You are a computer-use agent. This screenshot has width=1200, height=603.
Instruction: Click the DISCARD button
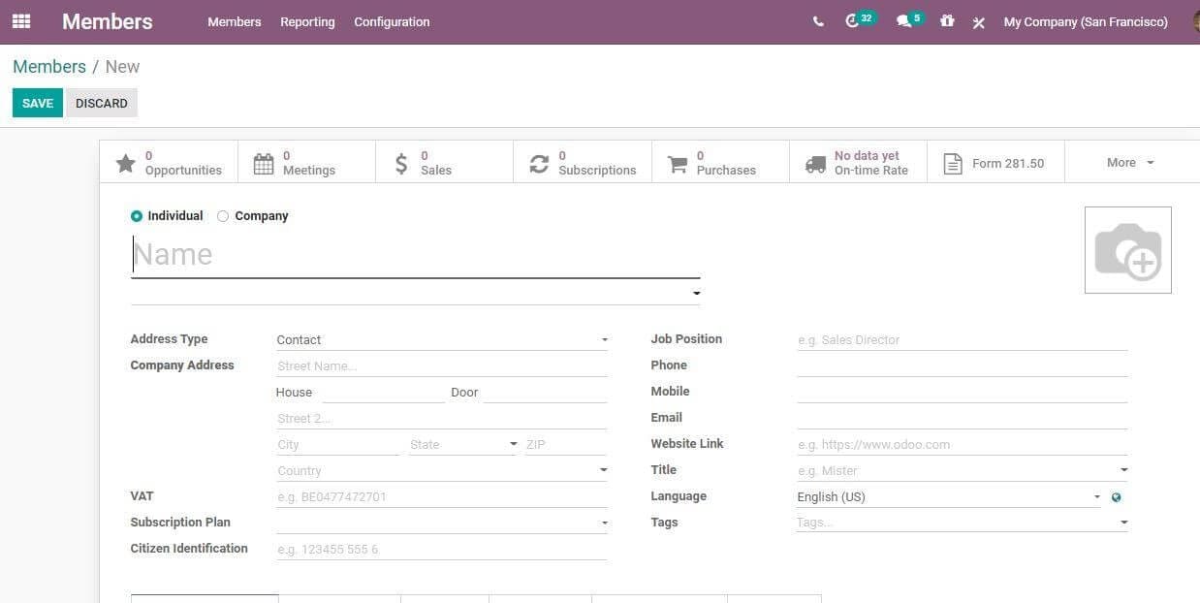(102, 103)
